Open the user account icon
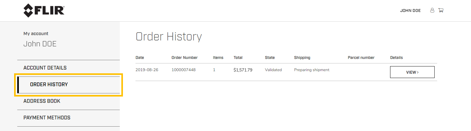 pos(432,10)
